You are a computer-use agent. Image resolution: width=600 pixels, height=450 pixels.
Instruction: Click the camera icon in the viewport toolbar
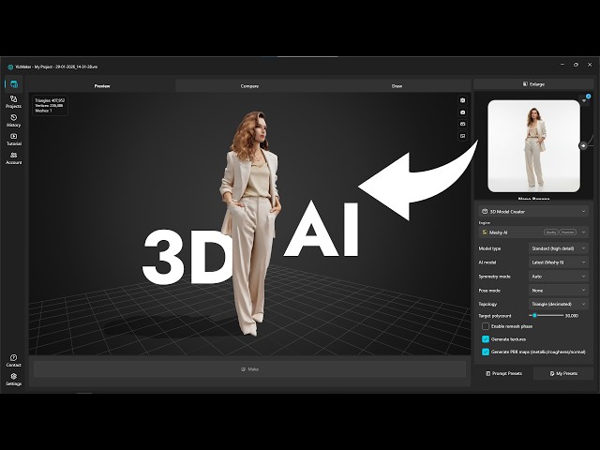click(462, 112)
